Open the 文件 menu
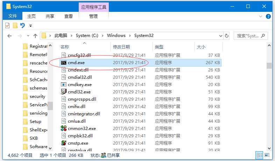 (13, 16)
